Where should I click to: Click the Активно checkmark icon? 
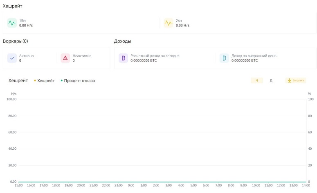pyautogui.click(x=12, y=58)
